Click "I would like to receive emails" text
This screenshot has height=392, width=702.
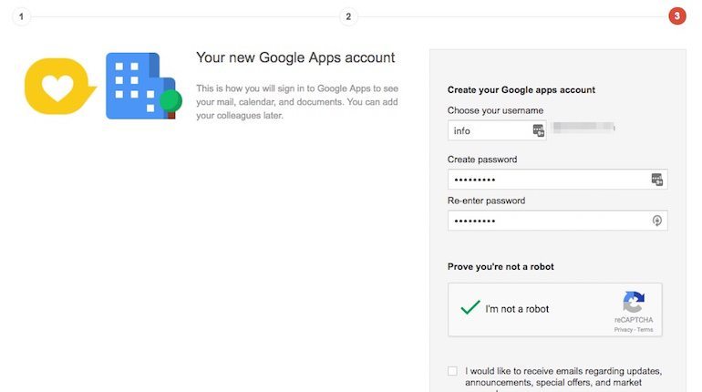tap(563, 377)
